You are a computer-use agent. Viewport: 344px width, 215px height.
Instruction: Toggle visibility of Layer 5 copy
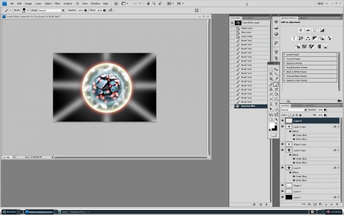point(282,150)
